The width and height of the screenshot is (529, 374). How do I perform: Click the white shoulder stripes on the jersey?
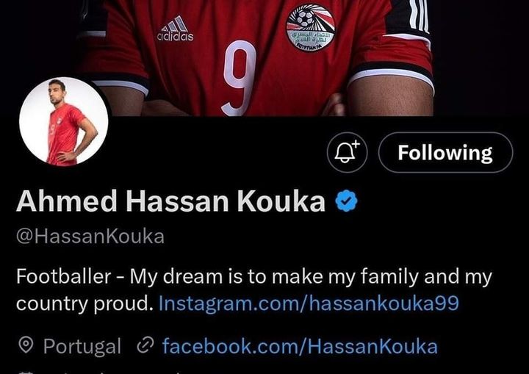[419, 15]
